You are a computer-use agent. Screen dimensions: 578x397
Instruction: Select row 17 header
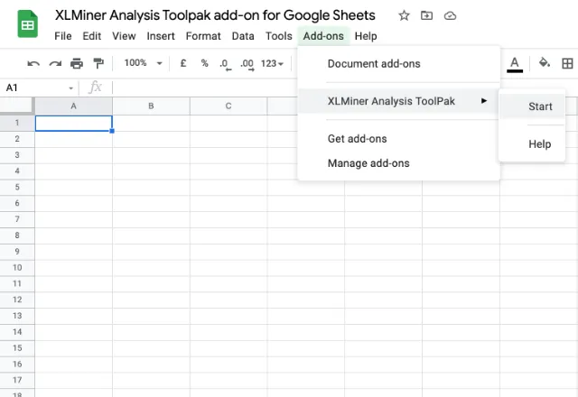(17, 380)
